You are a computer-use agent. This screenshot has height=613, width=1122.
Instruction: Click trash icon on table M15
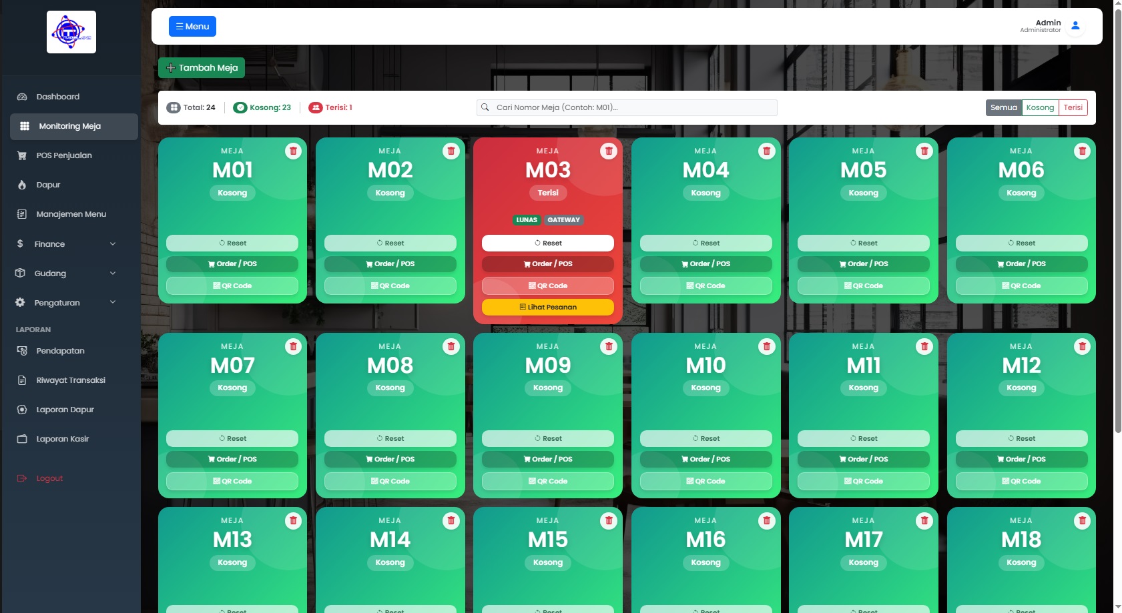[x=609, y=521]
